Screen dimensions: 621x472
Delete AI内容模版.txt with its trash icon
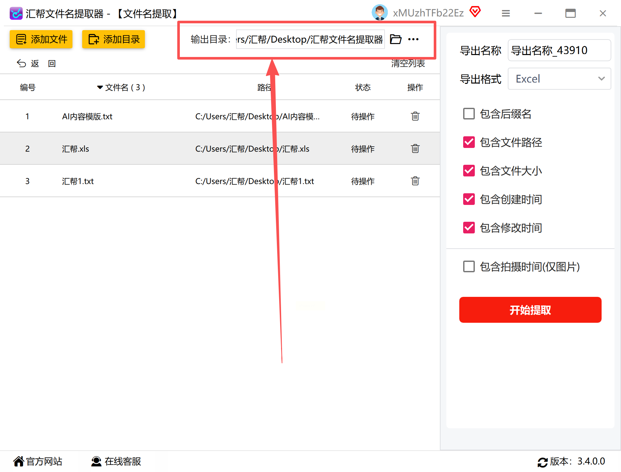point(415,116)
